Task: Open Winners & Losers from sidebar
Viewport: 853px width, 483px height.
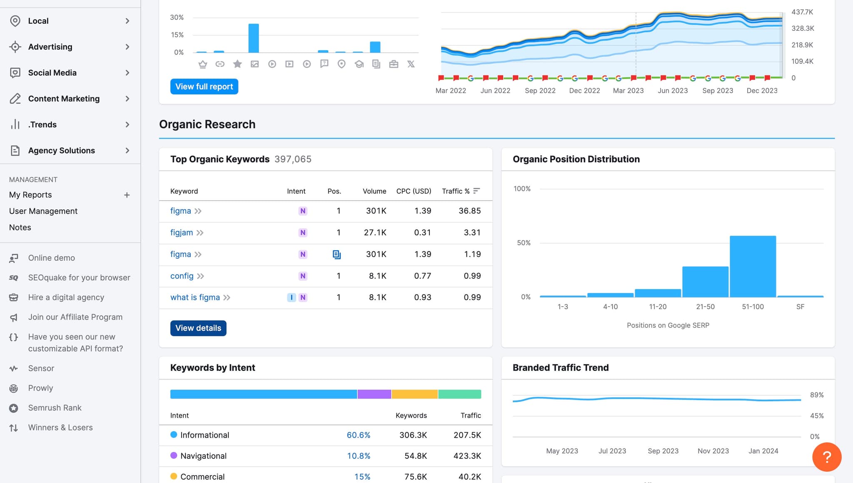Action: point(60,428)
